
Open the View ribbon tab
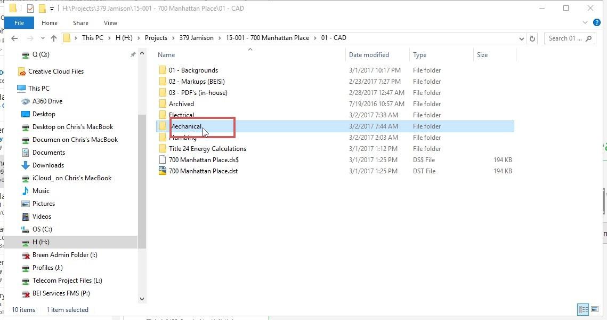point(110,23)
